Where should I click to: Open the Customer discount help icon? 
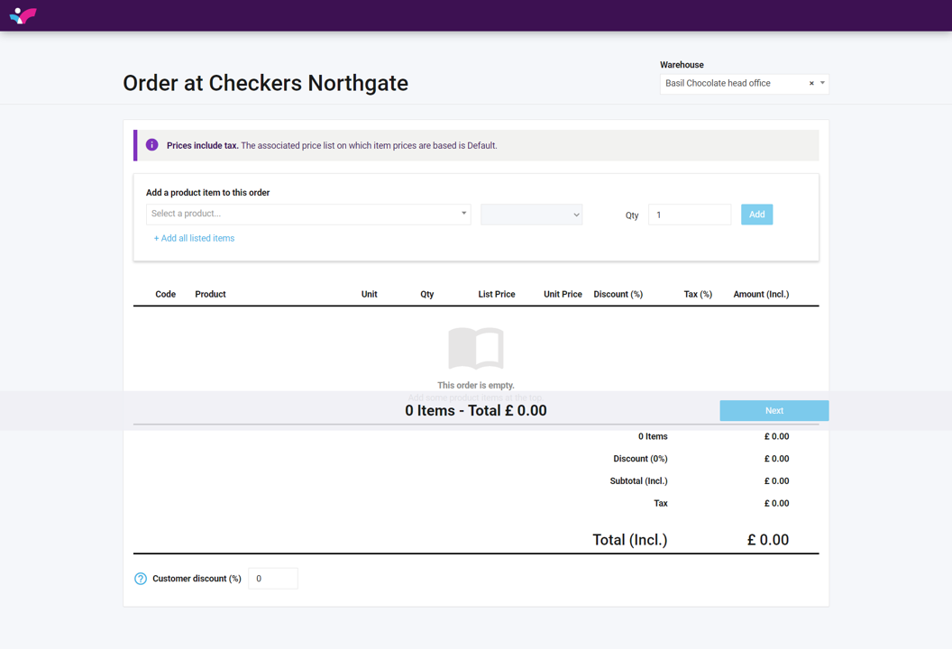coord(141,579)
